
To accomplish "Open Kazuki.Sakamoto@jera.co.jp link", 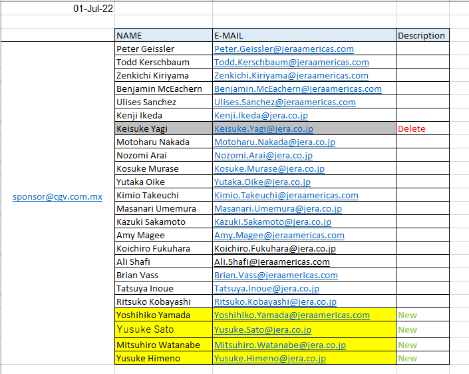I will (x=273, y=222).
